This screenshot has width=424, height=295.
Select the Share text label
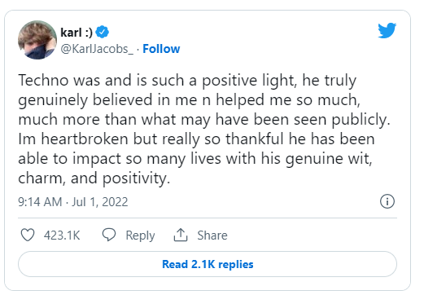tap(212, 236)
